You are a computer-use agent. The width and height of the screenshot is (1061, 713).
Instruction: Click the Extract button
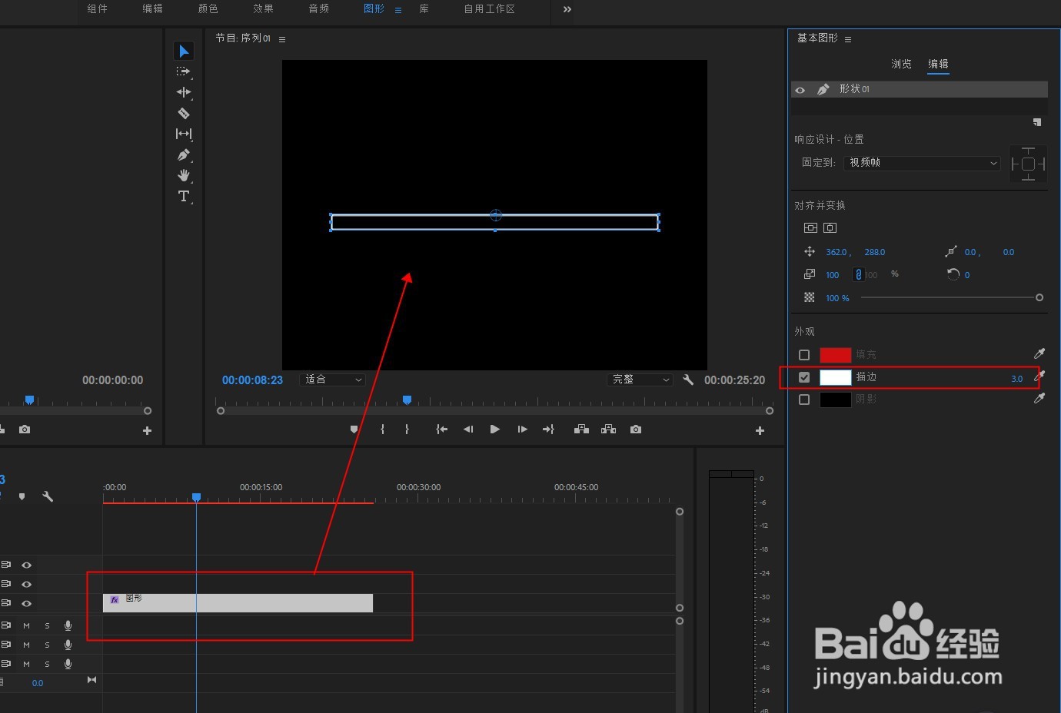click(609, 429)
